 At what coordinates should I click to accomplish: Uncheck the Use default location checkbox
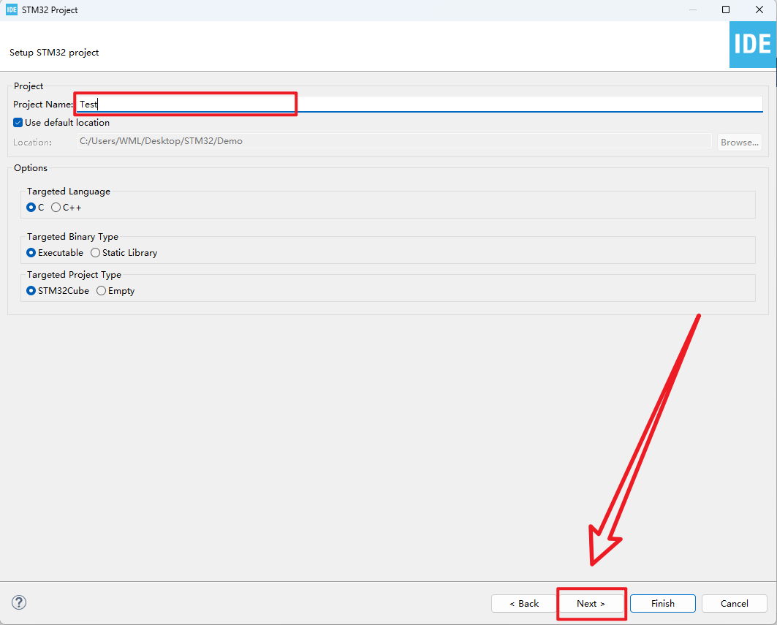tap(18, 123)
